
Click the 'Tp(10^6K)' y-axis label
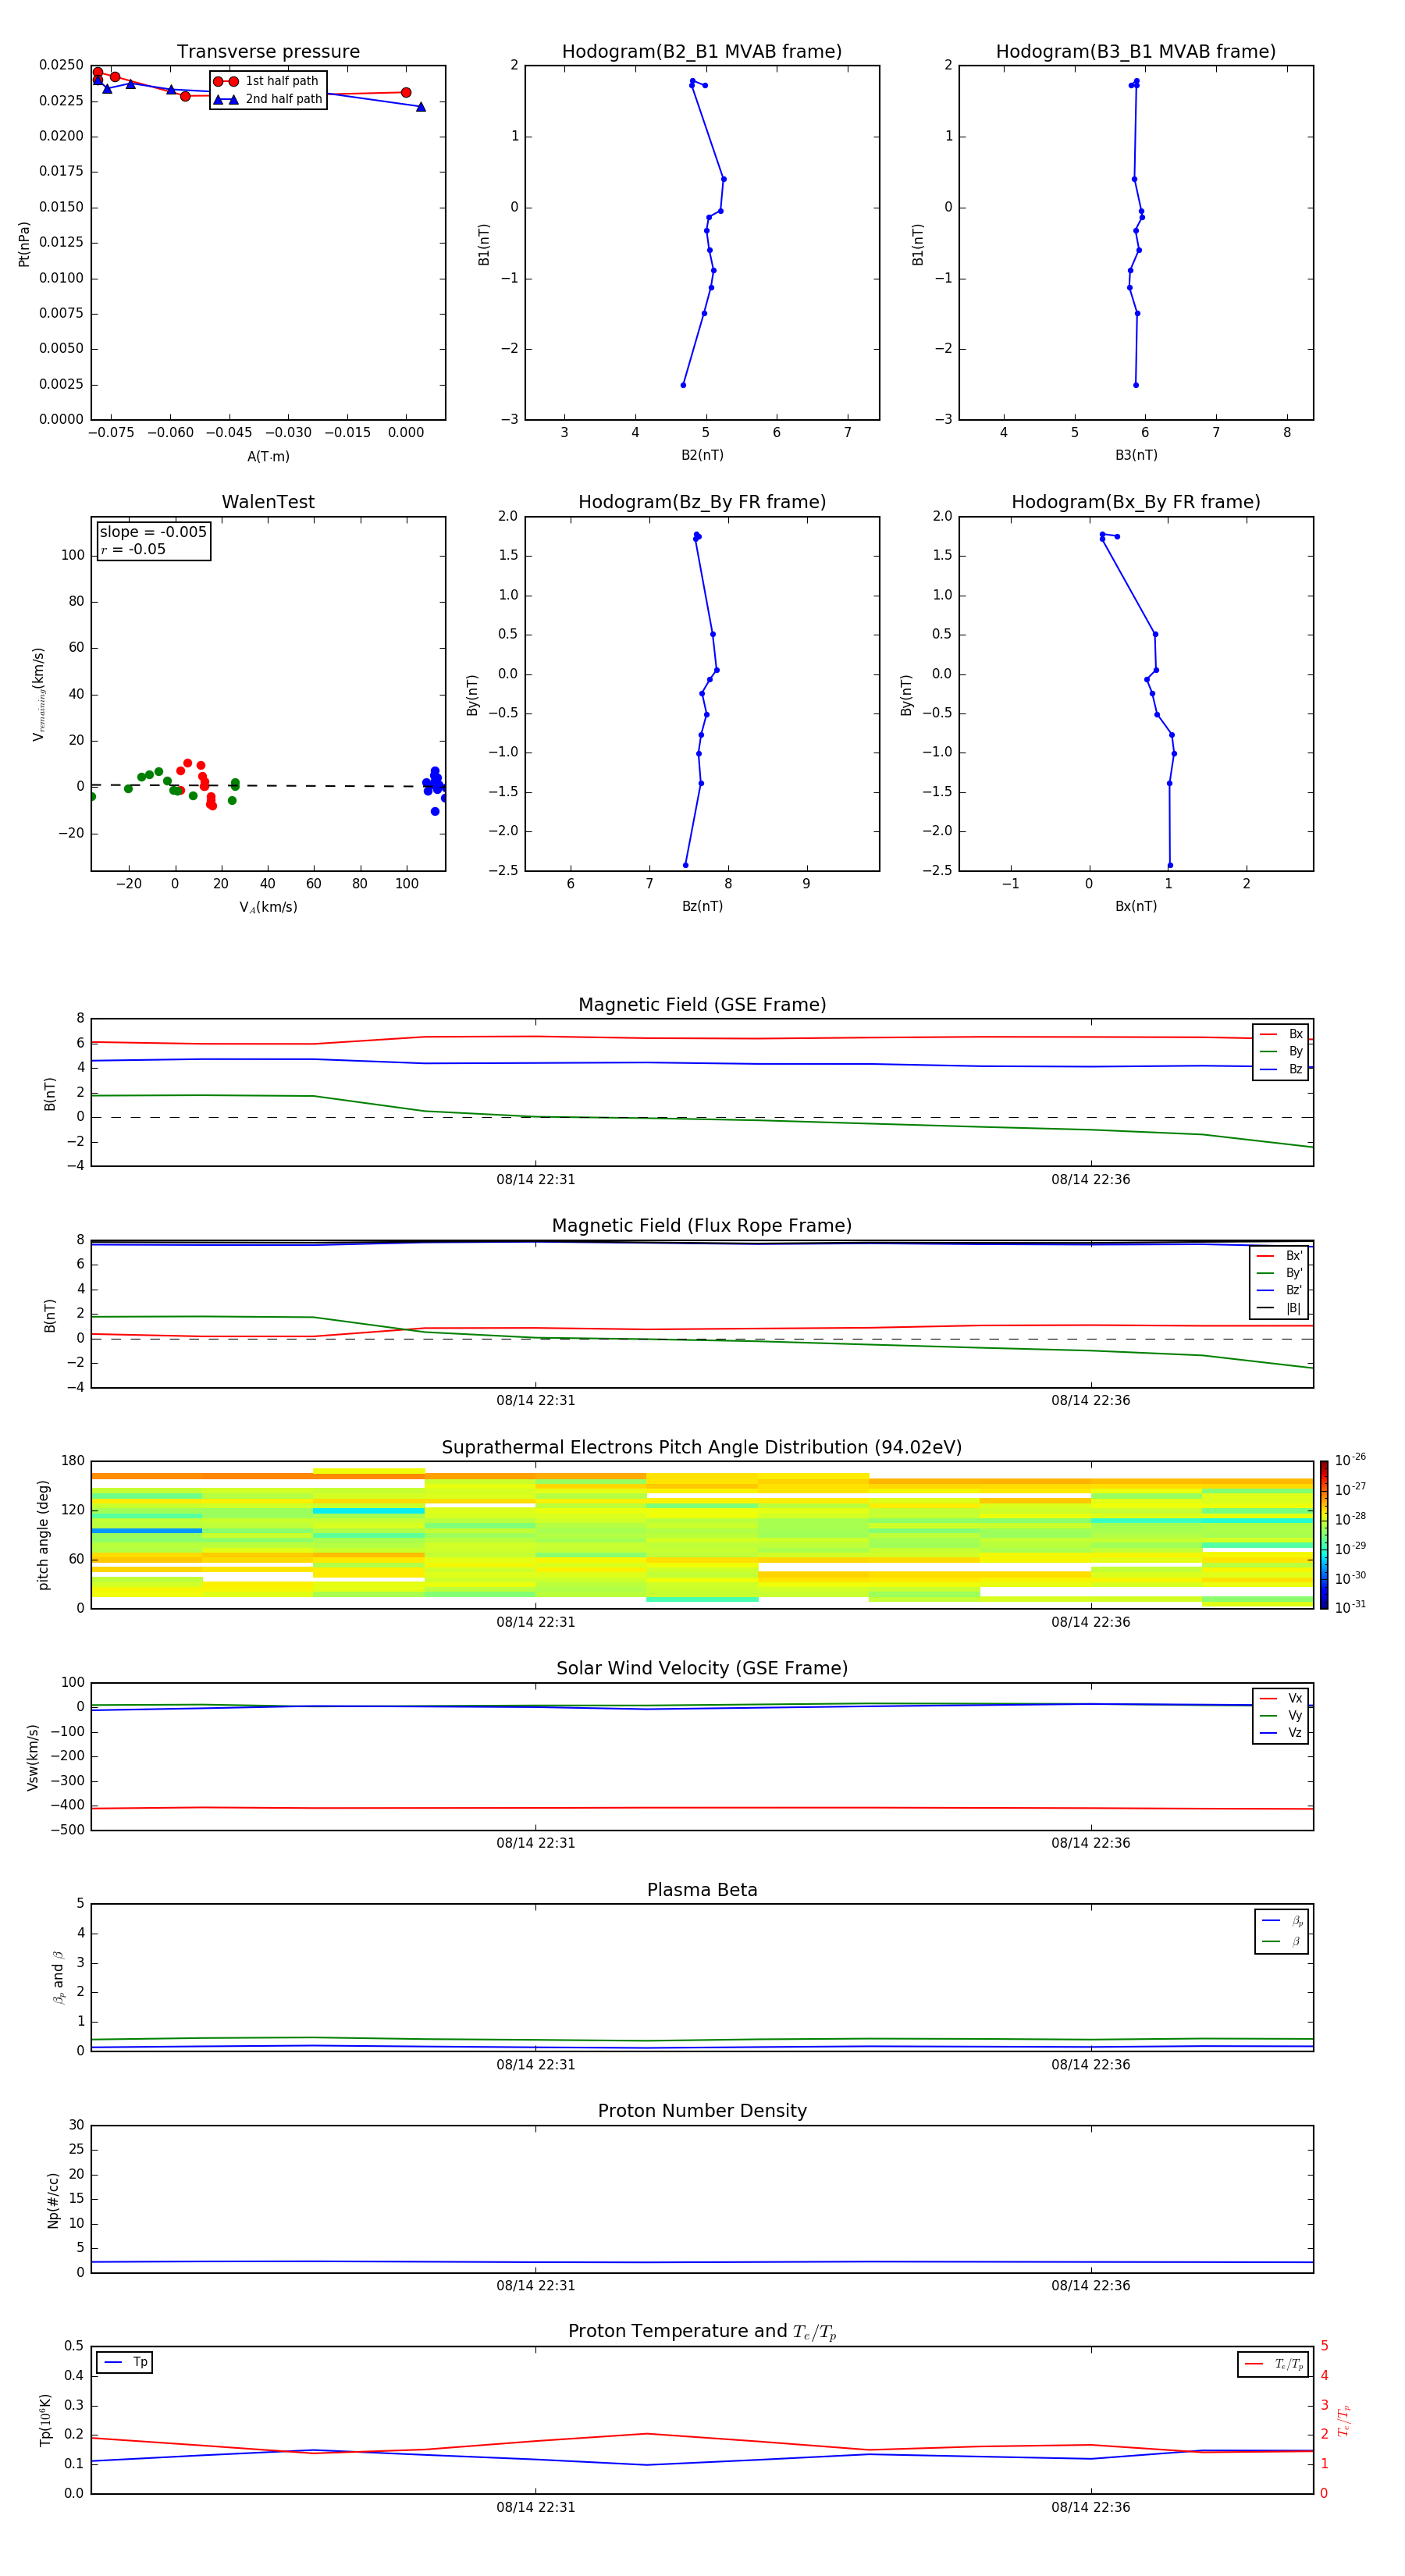45,2420
